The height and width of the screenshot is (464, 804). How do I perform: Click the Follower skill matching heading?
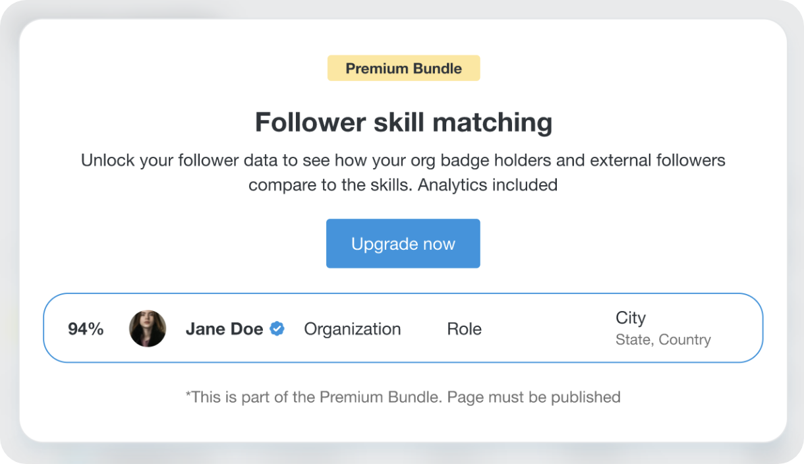point(403,123)
